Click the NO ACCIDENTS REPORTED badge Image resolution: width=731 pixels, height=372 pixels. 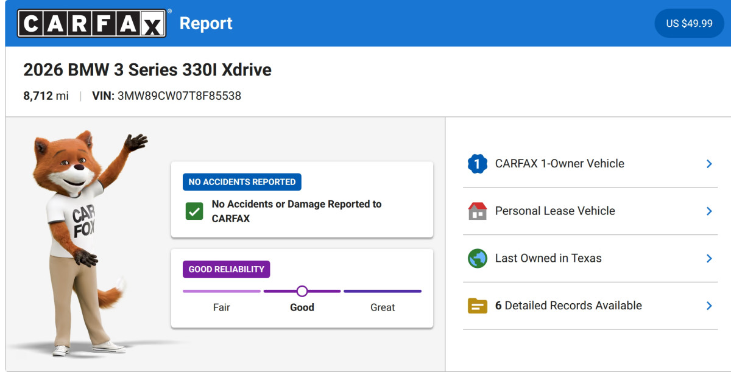tap(242, 181)
